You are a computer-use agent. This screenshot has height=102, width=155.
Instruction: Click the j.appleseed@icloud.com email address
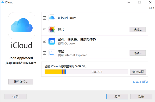click(x=21, y=63)
